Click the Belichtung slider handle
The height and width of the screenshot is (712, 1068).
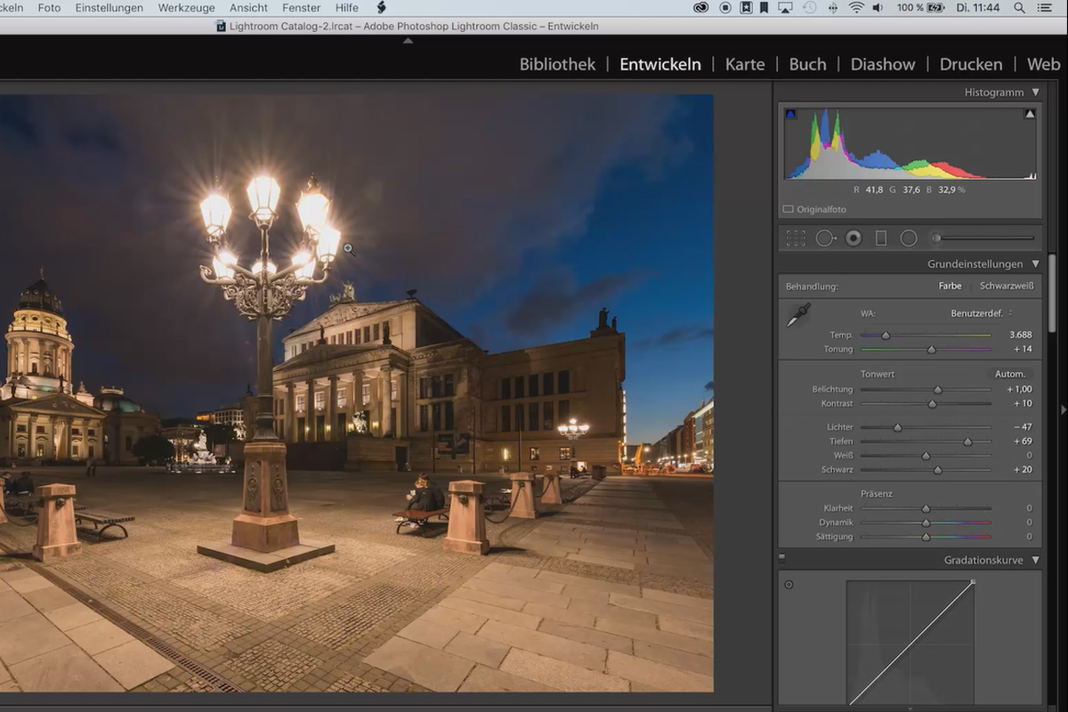click(x=937, y=390)
